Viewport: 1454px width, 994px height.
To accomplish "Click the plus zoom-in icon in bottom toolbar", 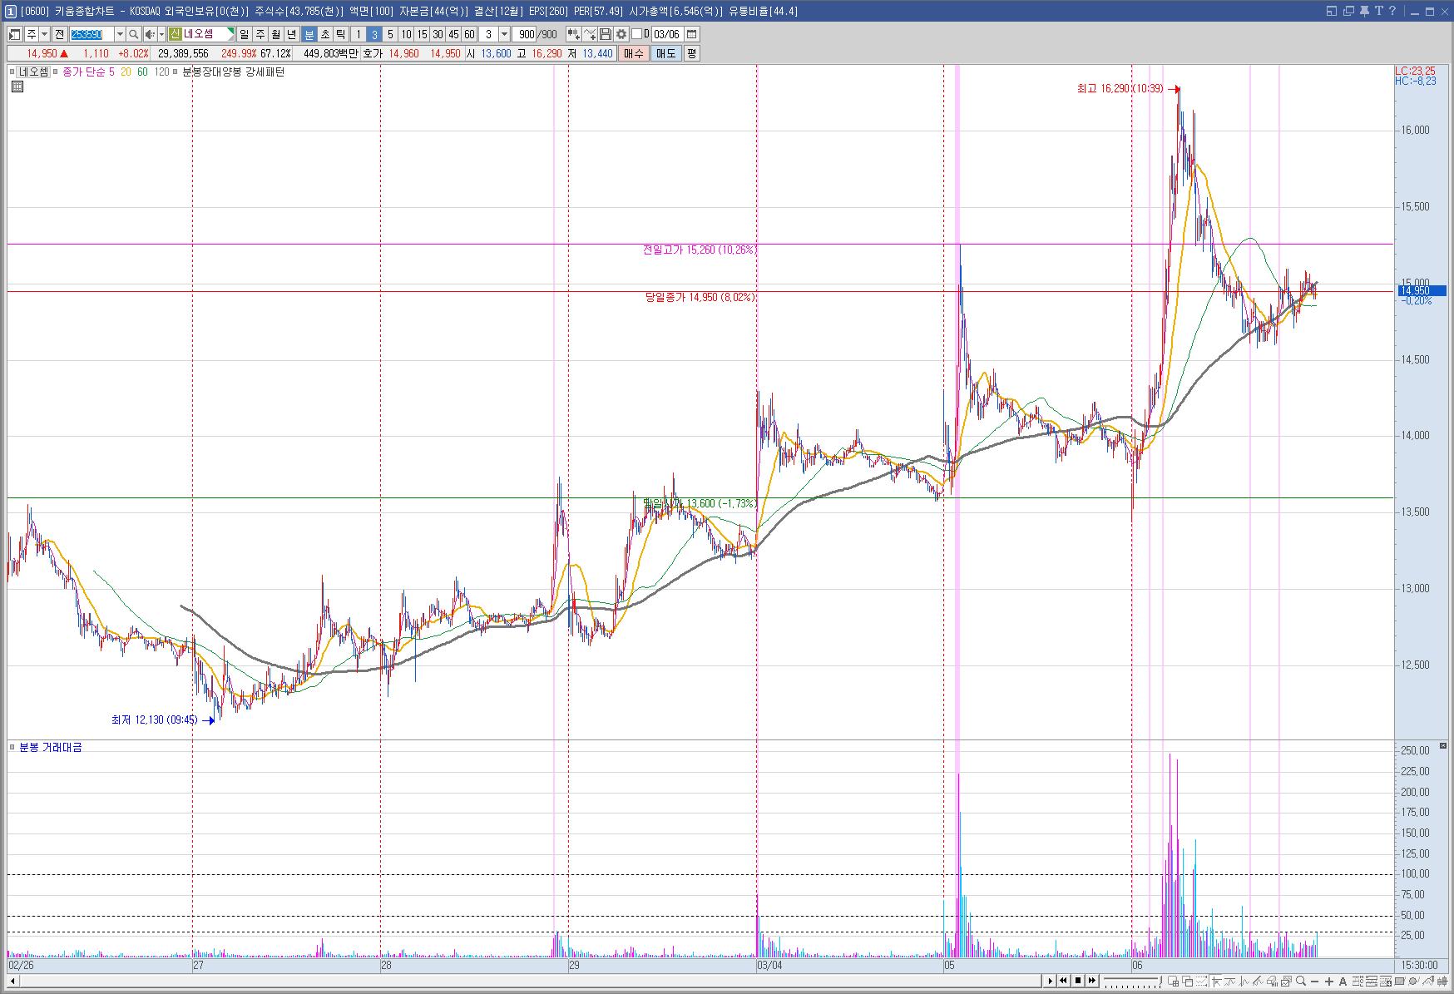I will [x=1329, y=982].
